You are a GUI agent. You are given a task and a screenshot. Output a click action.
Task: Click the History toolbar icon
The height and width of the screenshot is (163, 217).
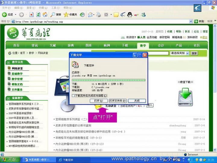(x=82, y=14)
